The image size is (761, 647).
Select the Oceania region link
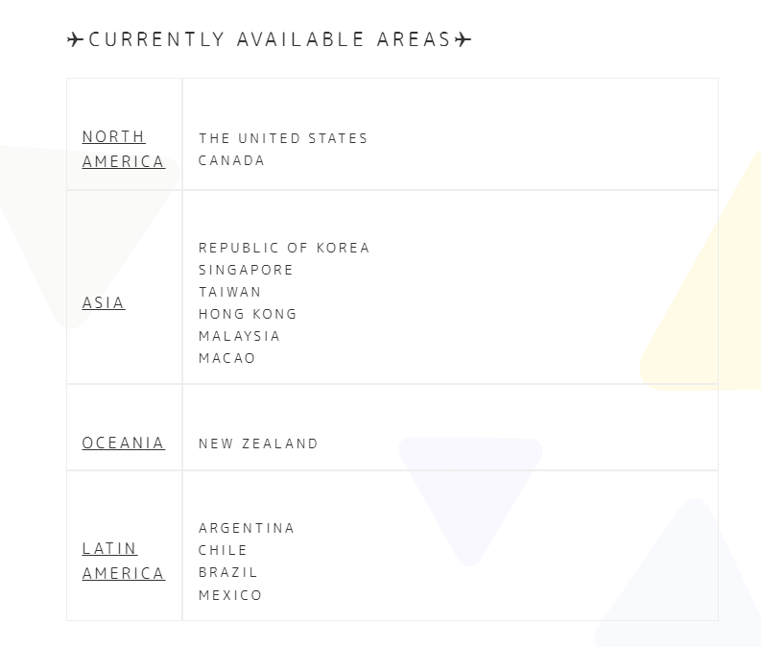123,443
